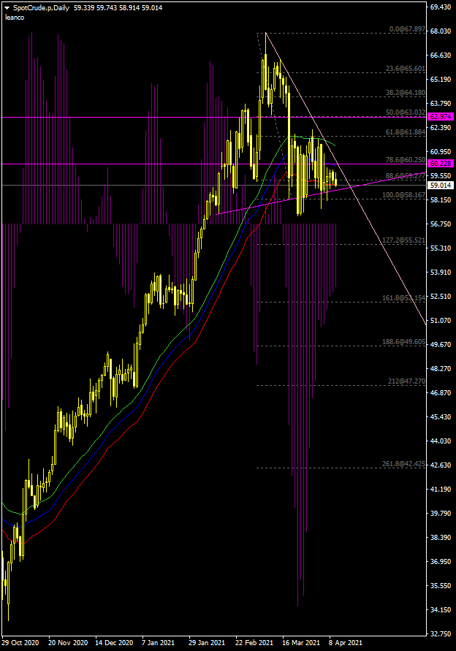Select the 8 Apr 2021 date label
The height and width of the screenshot is (651, 456).
click(345, 643)
